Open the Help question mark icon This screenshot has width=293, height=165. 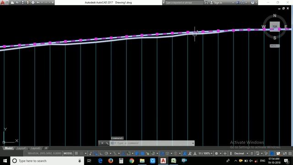click(x=252, y=3)
